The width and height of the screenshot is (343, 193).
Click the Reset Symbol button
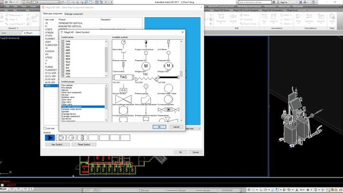(84, 144)
